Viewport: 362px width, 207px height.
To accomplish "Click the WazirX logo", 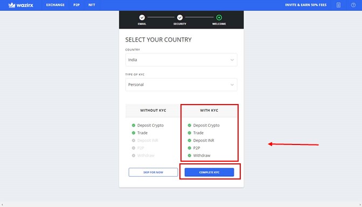I will click(21, 5).
